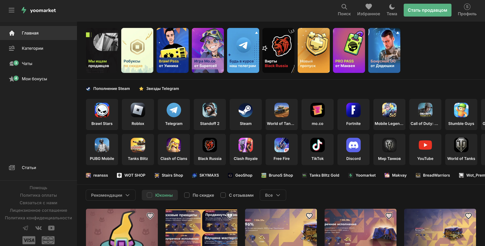Screen dimensions: 485x246
Task: Open Робуксы по скидке banner
Action: [x=137, y=50]
